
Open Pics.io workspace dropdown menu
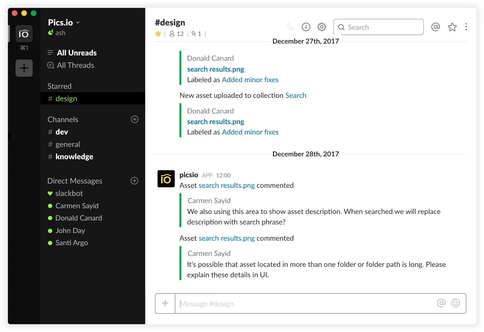[64, 23]
